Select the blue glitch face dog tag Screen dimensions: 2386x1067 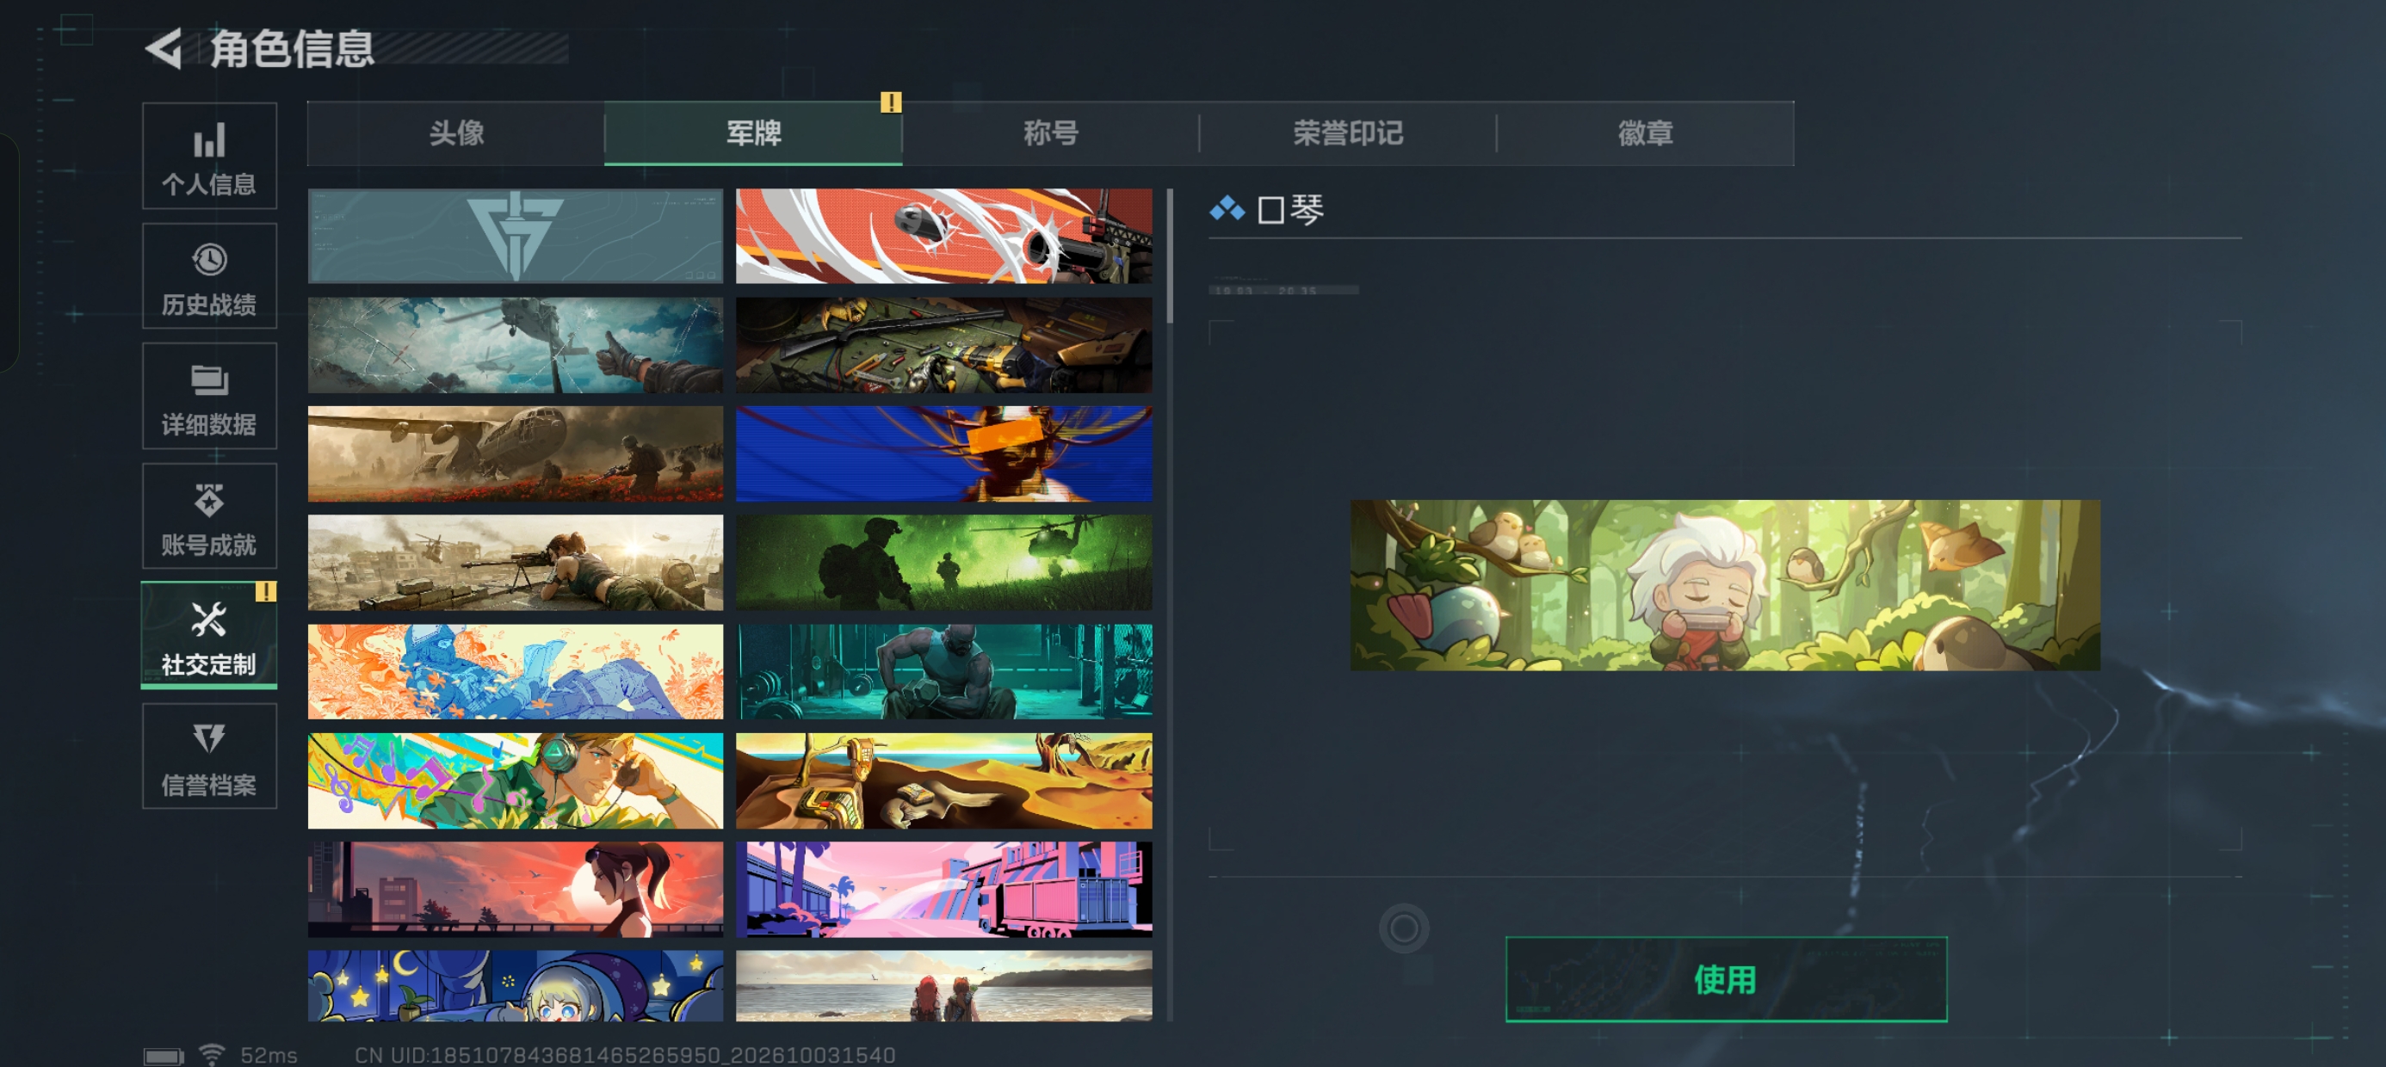pos(944,453)
